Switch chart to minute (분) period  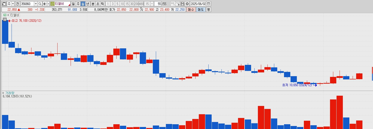tap(93, 4)
